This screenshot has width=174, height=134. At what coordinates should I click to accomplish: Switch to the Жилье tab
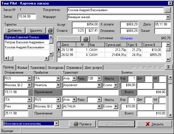[x=22, y=68]
